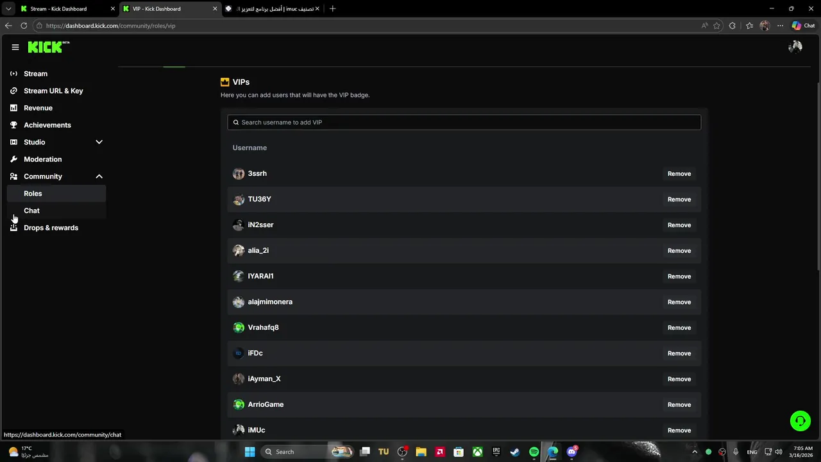The width and height of the screenshot is (821, 462).
Task: Click the Stream URL & Key link icon
Action: pyautogui.click(x=13, y=90)
